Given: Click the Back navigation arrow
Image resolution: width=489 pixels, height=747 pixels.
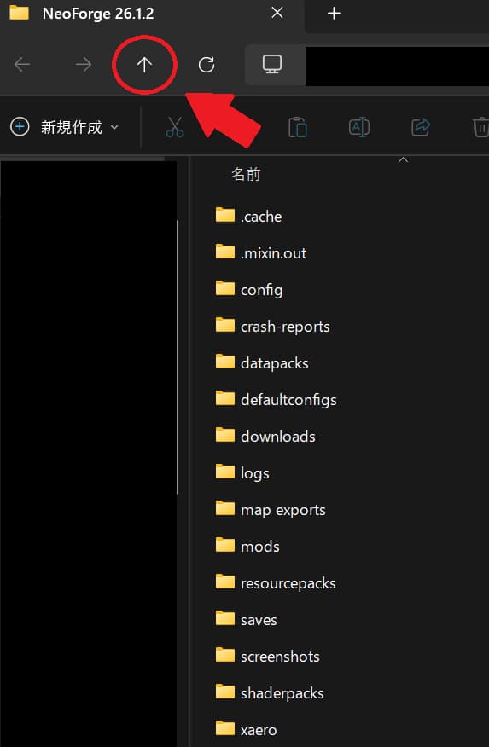Looking at the screenshot, I should (x=22, y=64).
